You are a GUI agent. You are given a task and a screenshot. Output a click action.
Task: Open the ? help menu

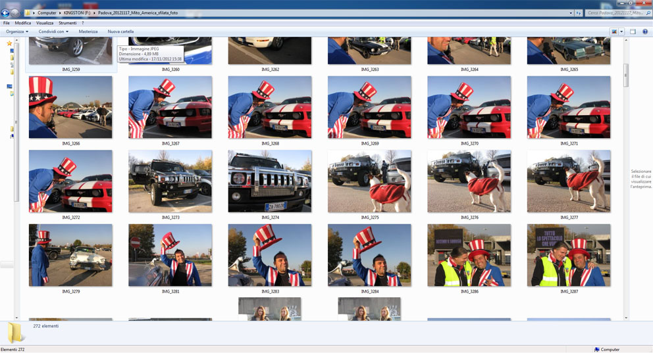point(83,23)
